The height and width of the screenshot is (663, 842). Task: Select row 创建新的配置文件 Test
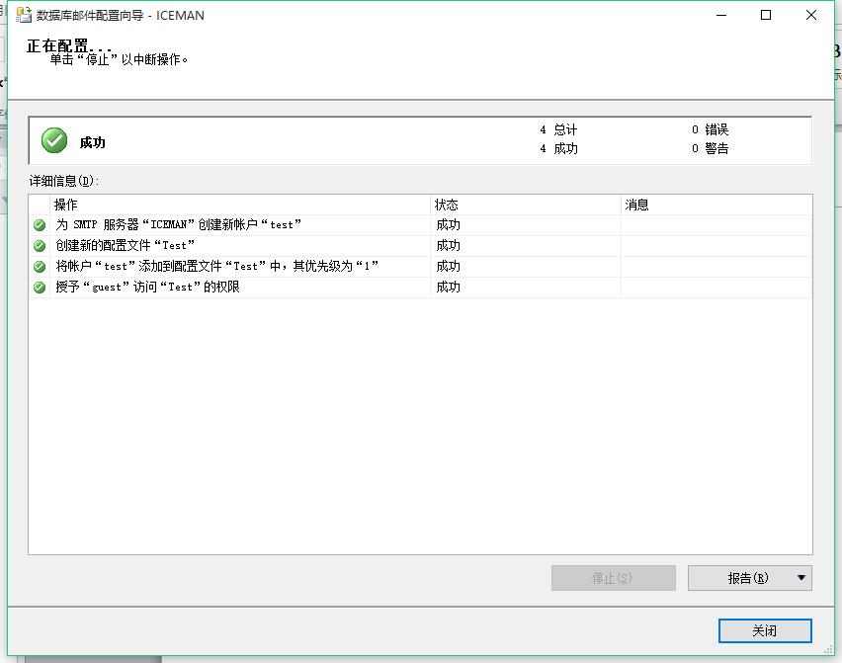[420, 246]
